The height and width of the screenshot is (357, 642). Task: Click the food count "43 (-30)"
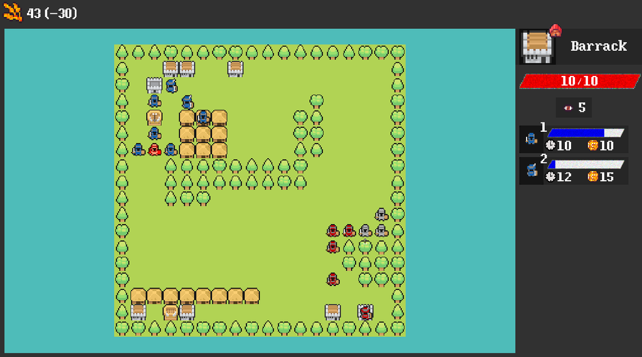(51, 13)
